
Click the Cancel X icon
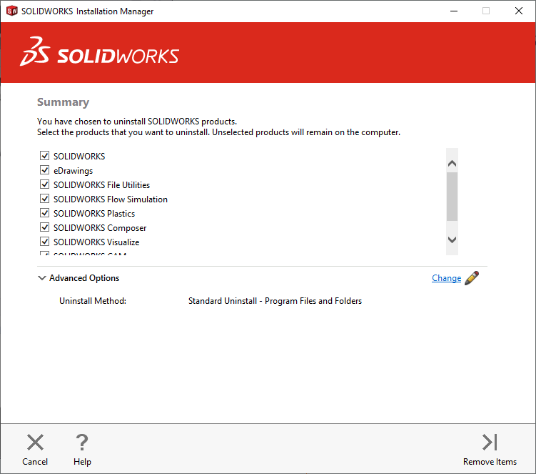tap(35, 442)
